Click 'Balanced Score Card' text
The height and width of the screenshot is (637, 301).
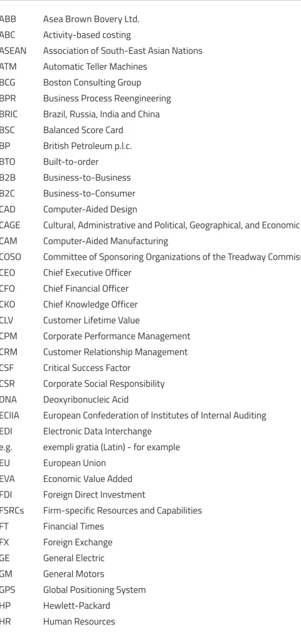coord(83,130)
